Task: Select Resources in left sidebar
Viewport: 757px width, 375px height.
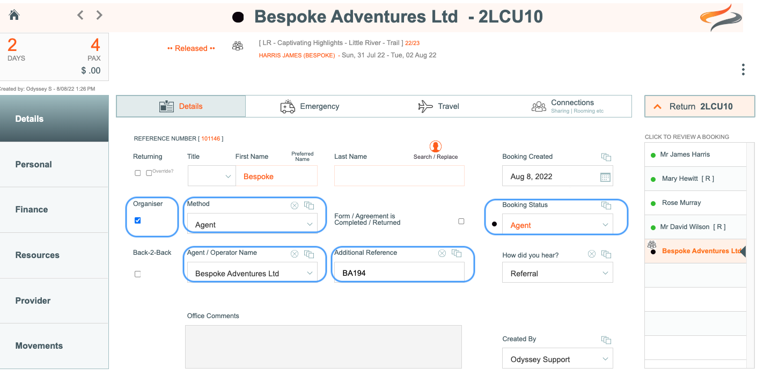Action: pos(54,255)
